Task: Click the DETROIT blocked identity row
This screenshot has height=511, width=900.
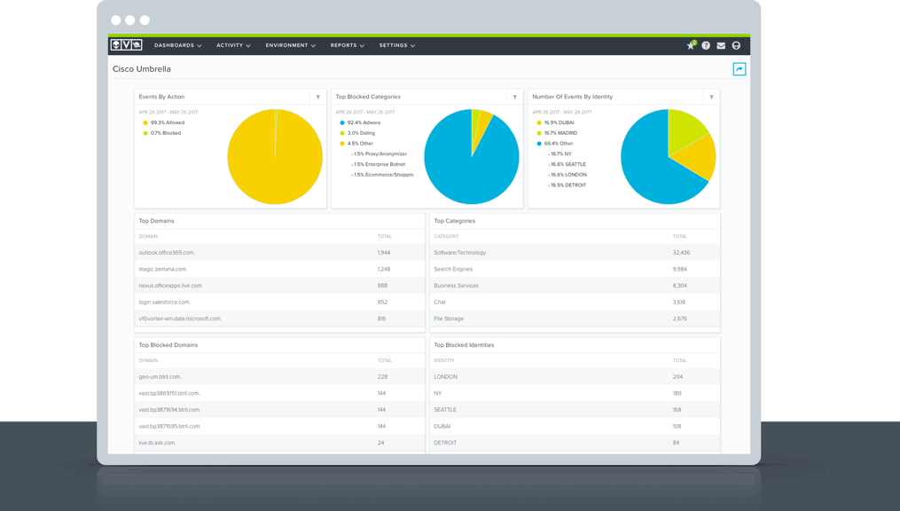Action: pyautogui.click(x=575, y=443)
